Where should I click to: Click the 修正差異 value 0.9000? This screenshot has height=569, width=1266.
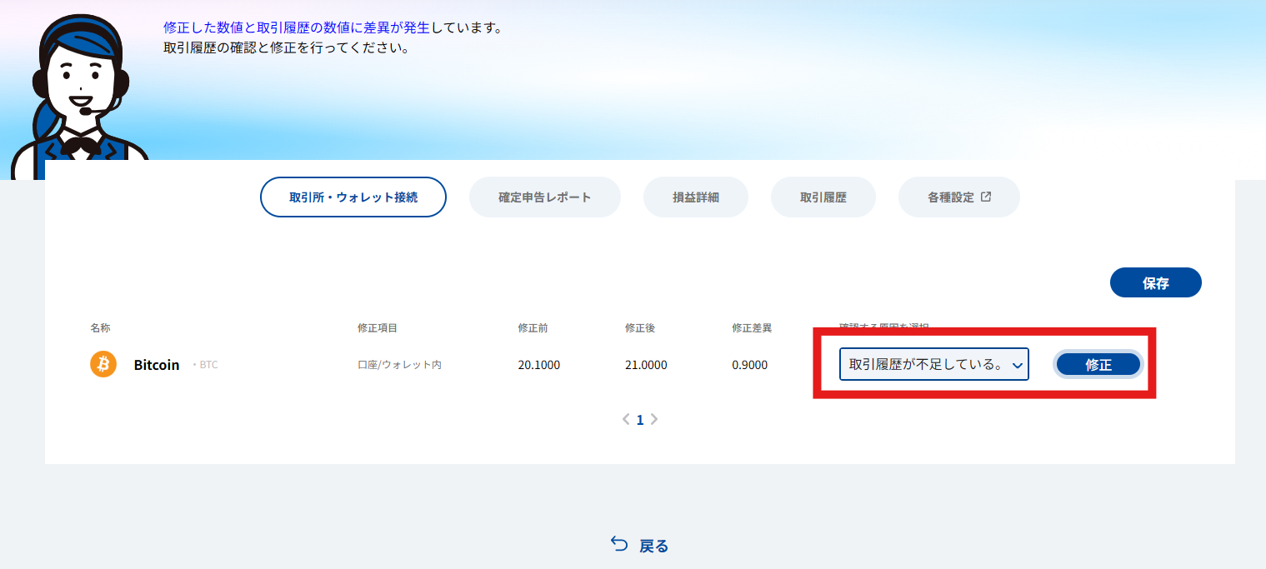point(750,365)
